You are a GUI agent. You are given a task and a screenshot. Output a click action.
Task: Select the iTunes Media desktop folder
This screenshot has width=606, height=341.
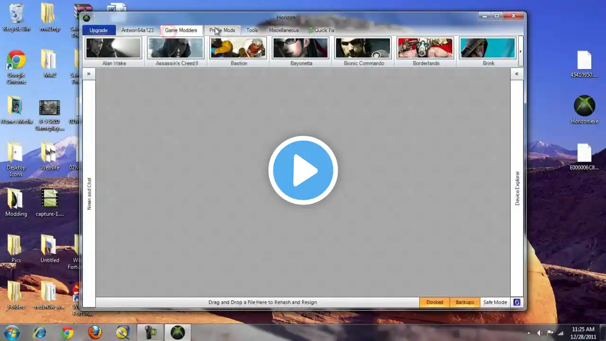click(x=16, y=110)
